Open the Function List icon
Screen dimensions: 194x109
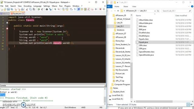pos(89,9)
